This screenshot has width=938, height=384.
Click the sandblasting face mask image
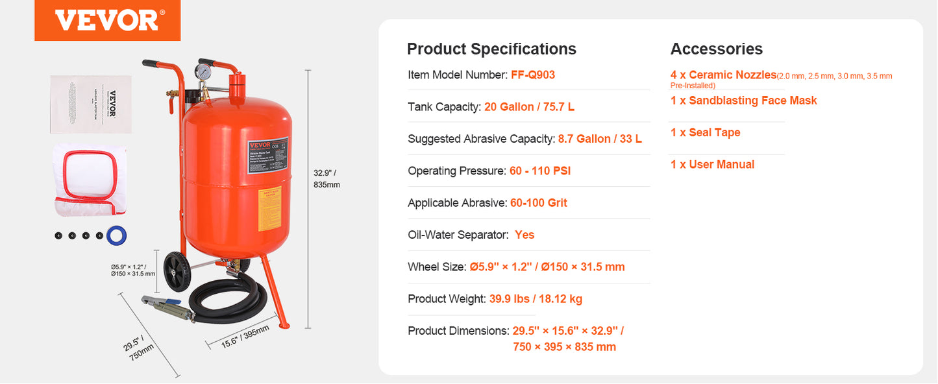90,181
